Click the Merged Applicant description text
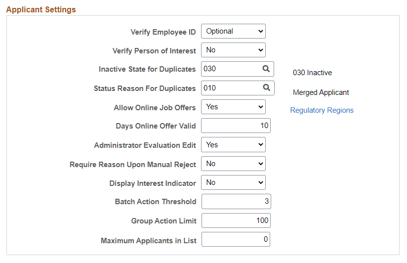 tap(321, 92)
